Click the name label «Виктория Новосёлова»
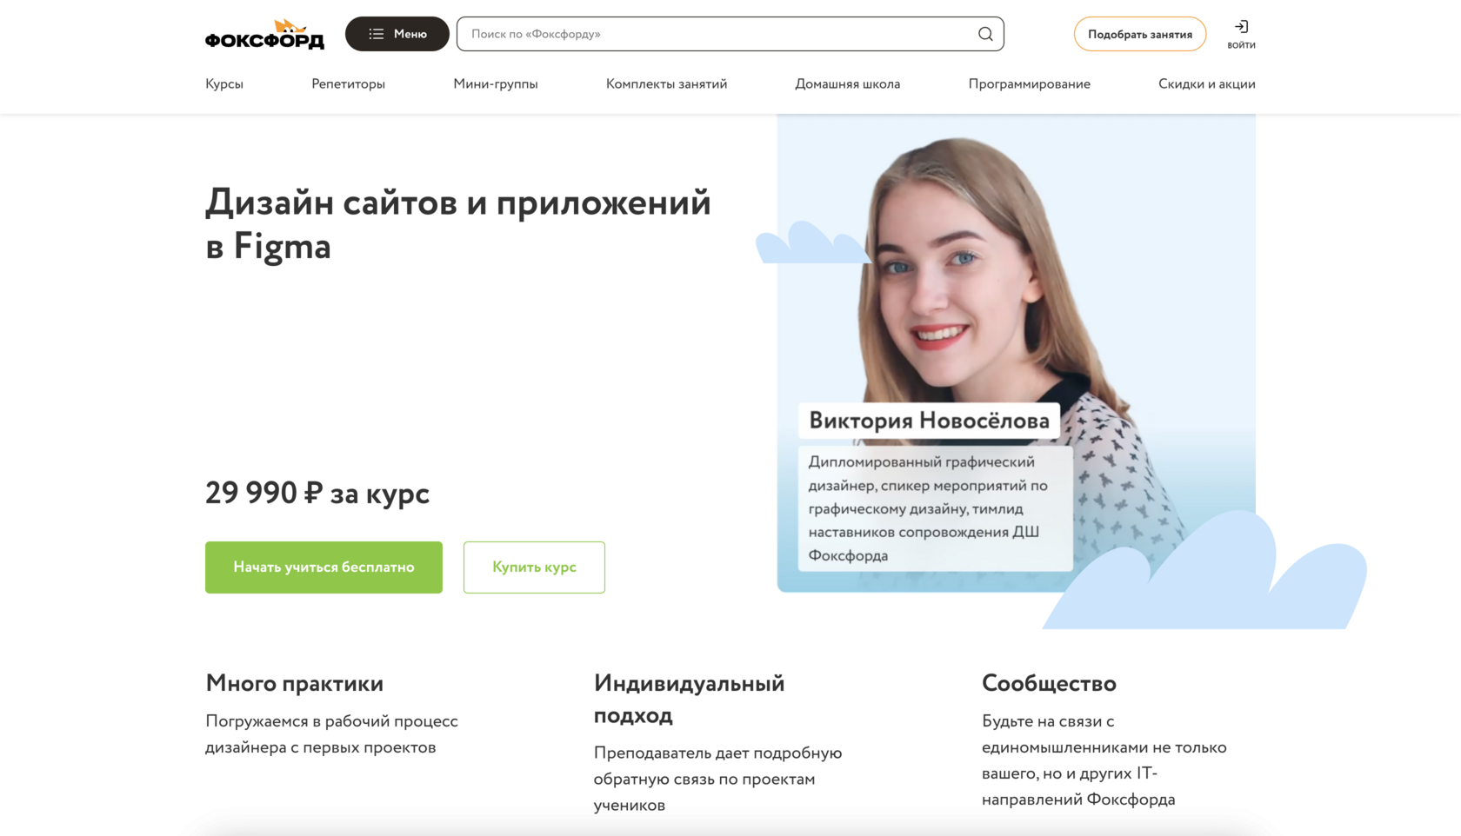Screen dimensions: 1461x836 (929, 421)
